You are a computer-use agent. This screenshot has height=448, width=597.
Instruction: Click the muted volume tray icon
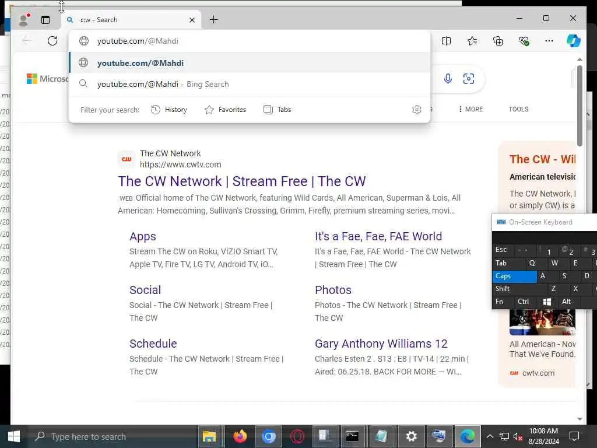pos(518,436)
